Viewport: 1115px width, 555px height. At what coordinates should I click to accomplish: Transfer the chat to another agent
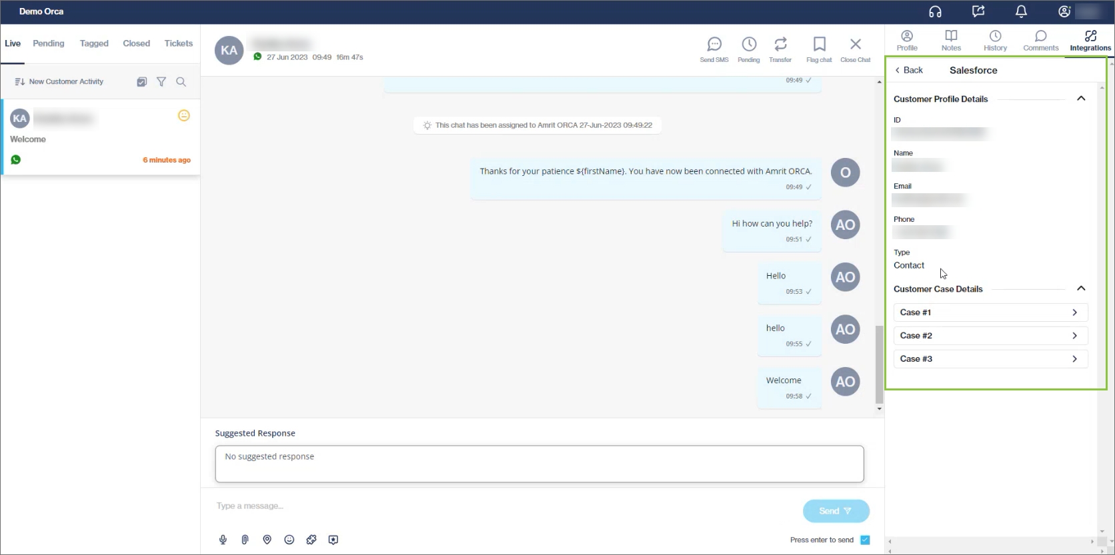pos(780,45)
